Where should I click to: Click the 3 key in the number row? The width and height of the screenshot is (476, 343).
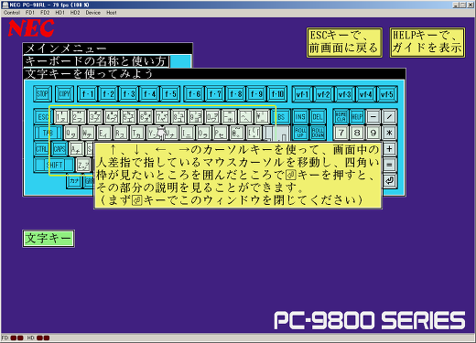click(x=95, y=117)
